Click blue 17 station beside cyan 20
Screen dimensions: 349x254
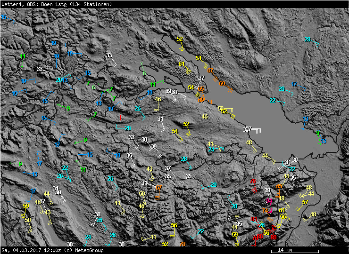coord(294,85)
